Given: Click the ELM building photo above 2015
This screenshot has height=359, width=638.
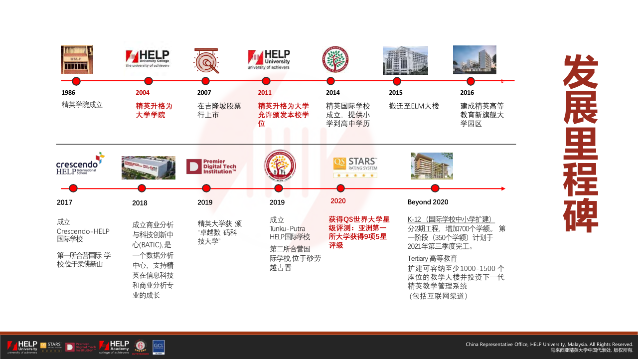Looking at the screenshot, I should coord(405,60).
